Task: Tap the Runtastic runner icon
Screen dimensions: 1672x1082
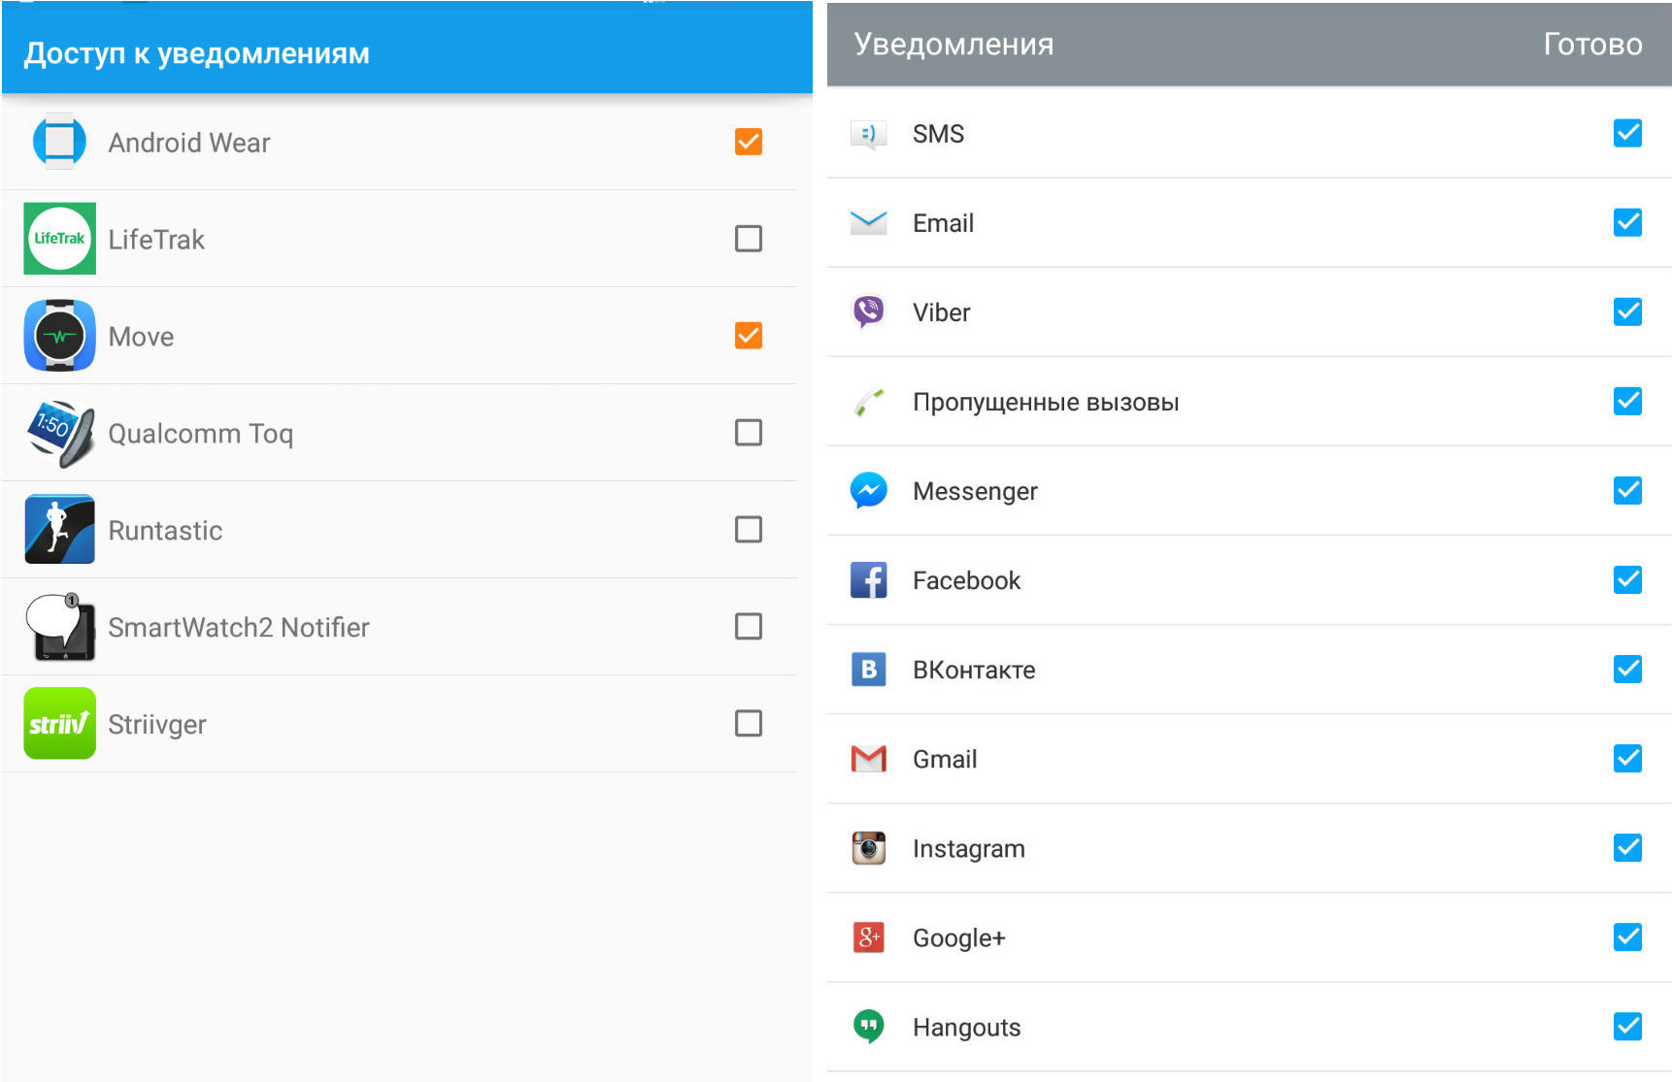Action: [x=59, y=530]
